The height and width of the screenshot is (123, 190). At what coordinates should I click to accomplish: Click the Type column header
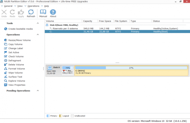pyautogui.click(x=141, y=21)
